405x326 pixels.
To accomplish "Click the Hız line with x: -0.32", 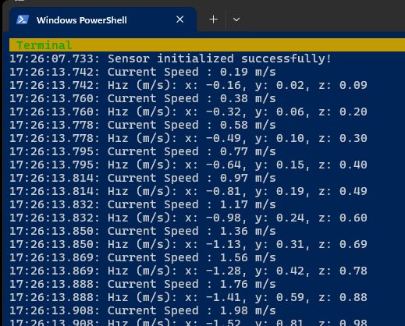I will click(188, 112).
